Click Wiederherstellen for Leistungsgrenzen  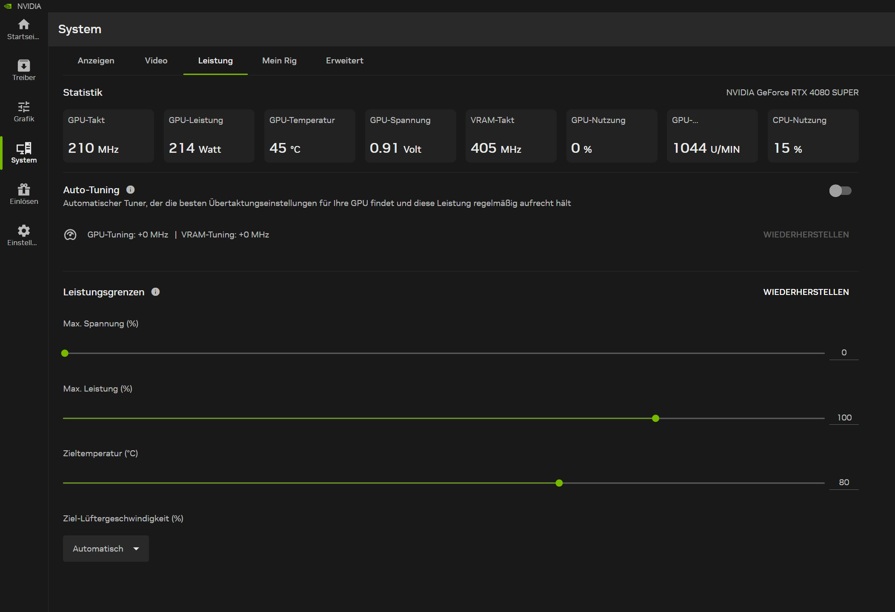coord(806,292)
